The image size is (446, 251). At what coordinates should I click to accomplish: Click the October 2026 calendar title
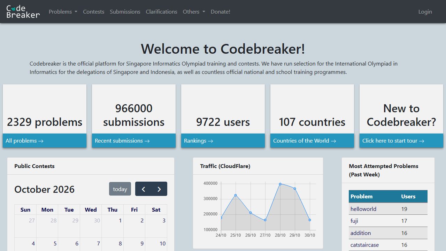(45, 189)
